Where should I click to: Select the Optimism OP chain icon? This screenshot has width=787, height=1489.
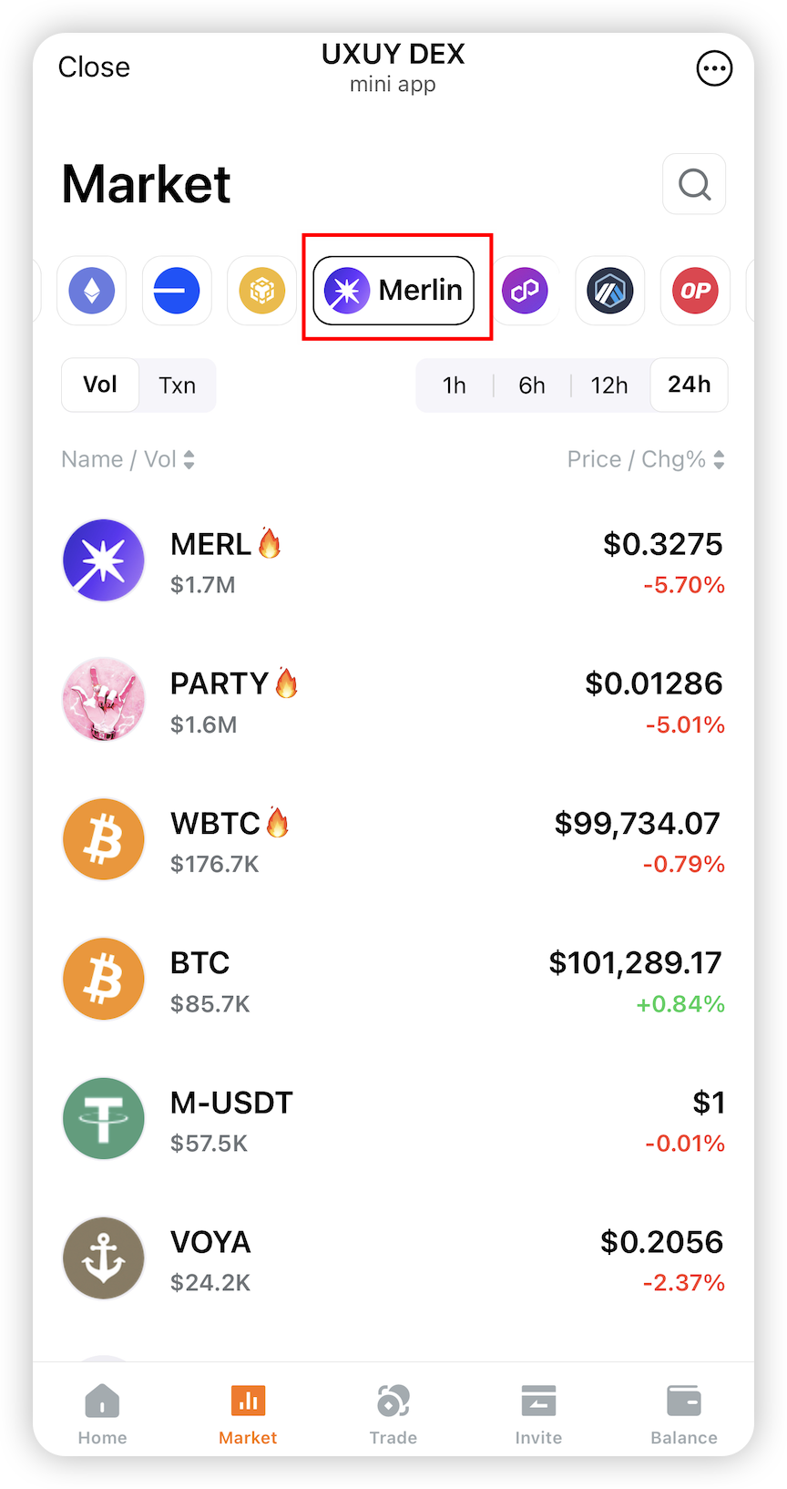pos(695,292)
